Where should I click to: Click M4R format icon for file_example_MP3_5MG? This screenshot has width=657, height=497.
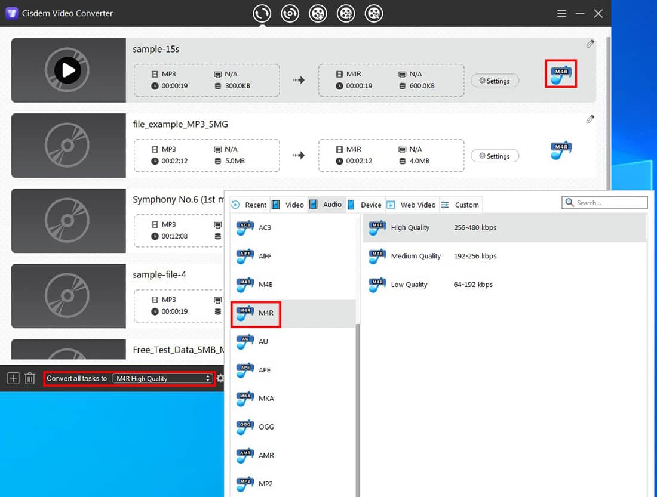(561, 150)
